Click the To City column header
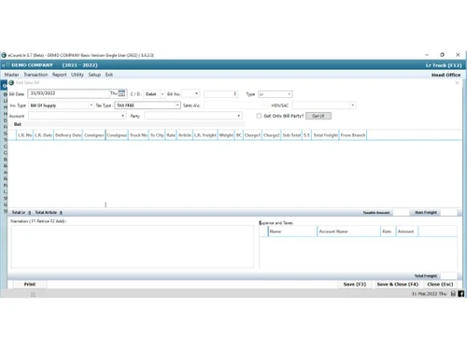The height and width of the screenshot is (350, 467). 157,135
